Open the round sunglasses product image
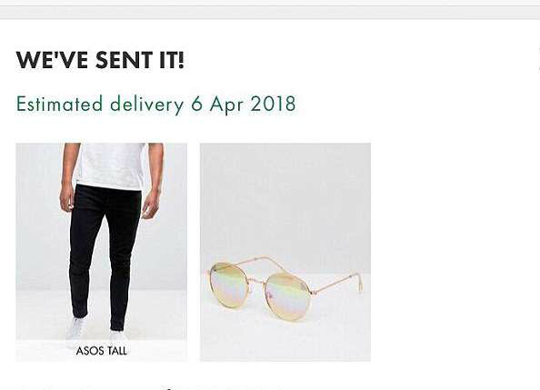 click(x=285, y=252)
